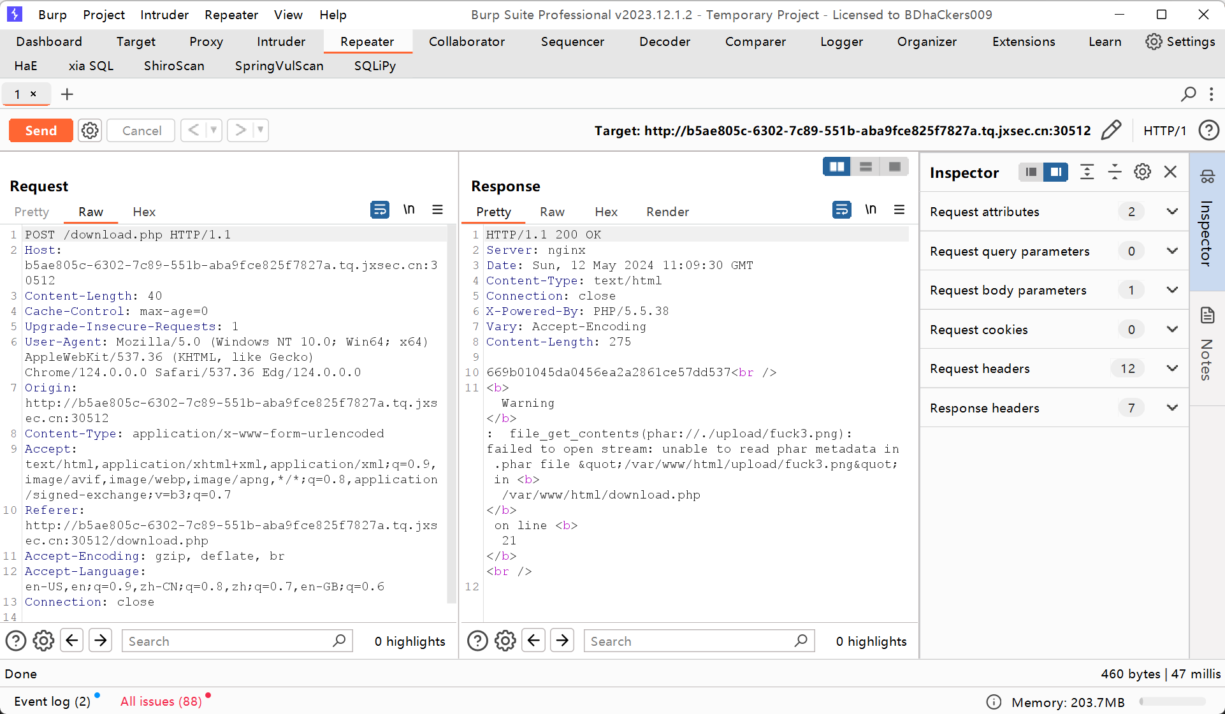Switch request view to Pretty tab
1225x714 pixels.
tap(31, 212)
